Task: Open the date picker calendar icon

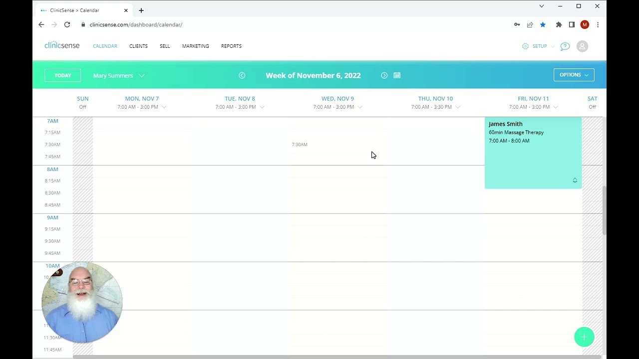Action: click(397, 75)
